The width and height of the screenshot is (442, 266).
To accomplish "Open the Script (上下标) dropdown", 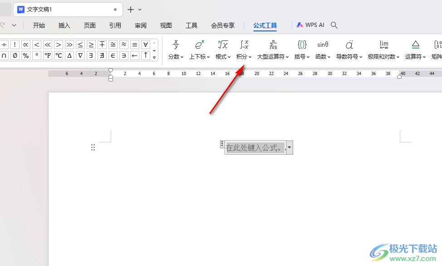I will pyautogui.click(x=199, y=50).
